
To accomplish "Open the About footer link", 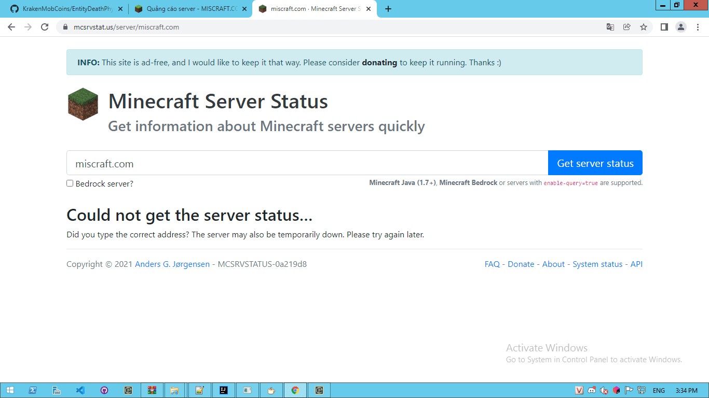I will pyautogui.click(x=553, y=264).
